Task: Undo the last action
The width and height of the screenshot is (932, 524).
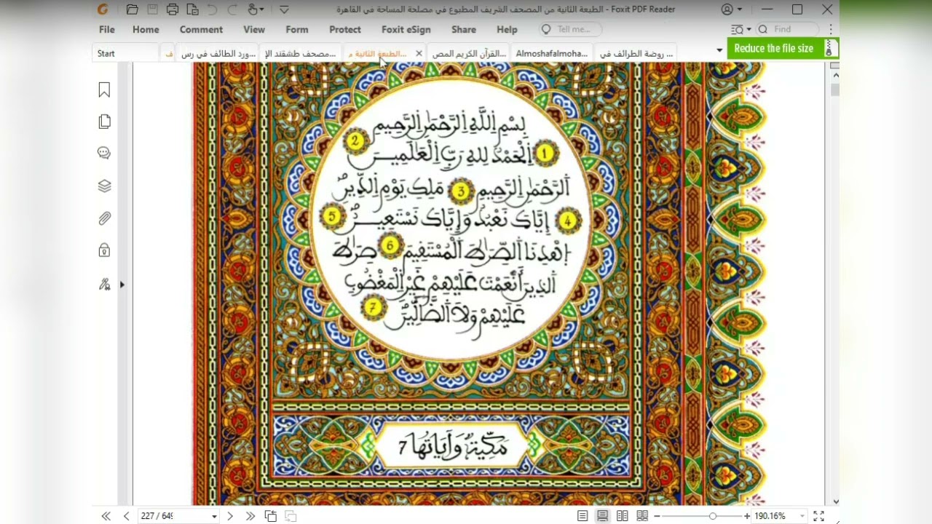Action: pyautogui.click(x=213, y=9)
